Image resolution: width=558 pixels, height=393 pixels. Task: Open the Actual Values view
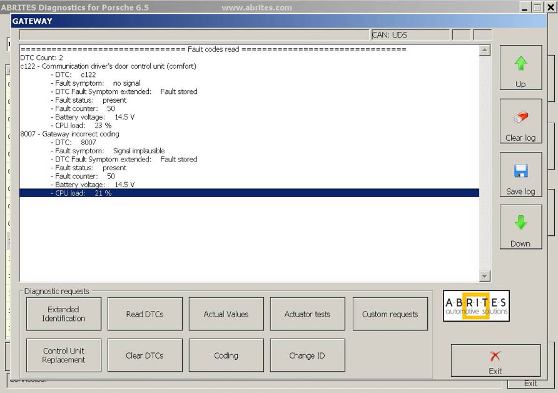tap(226, 314)
